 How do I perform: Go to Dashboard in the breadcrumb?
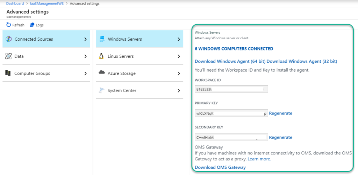(x=15, y=3)
